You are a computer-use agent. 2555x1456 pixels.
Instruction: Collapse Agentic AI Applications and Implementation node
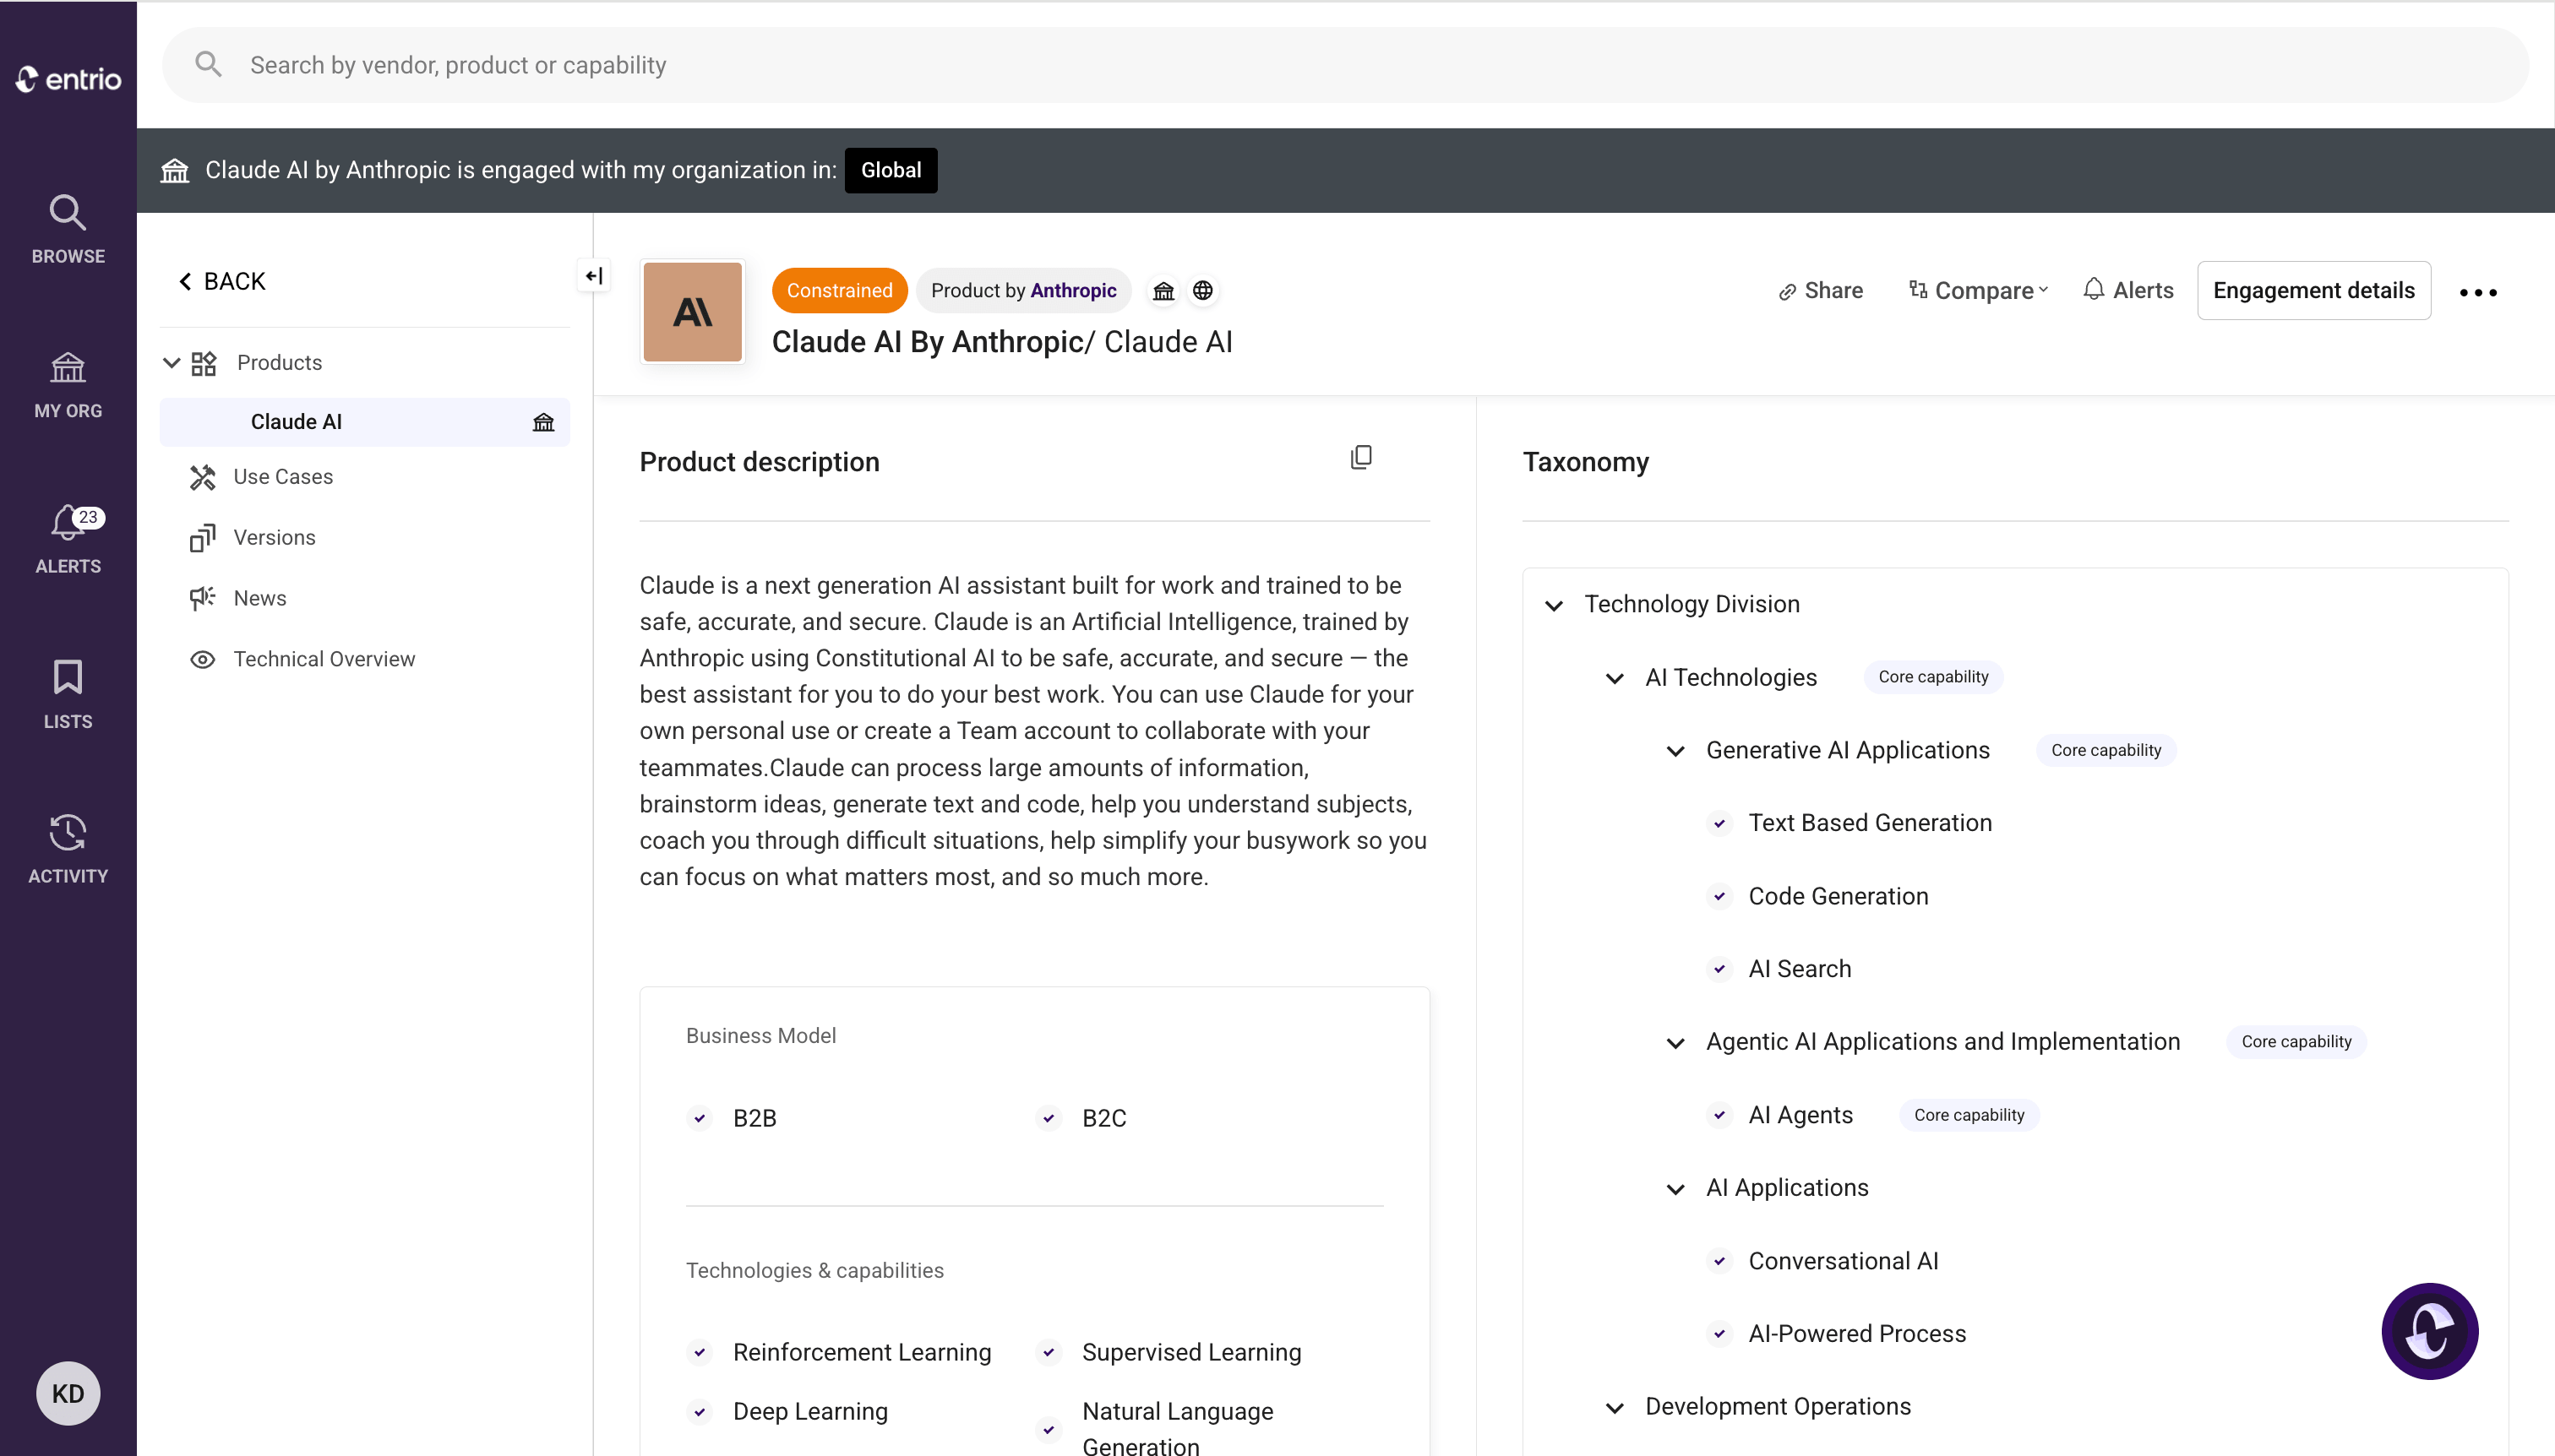1675,1043
